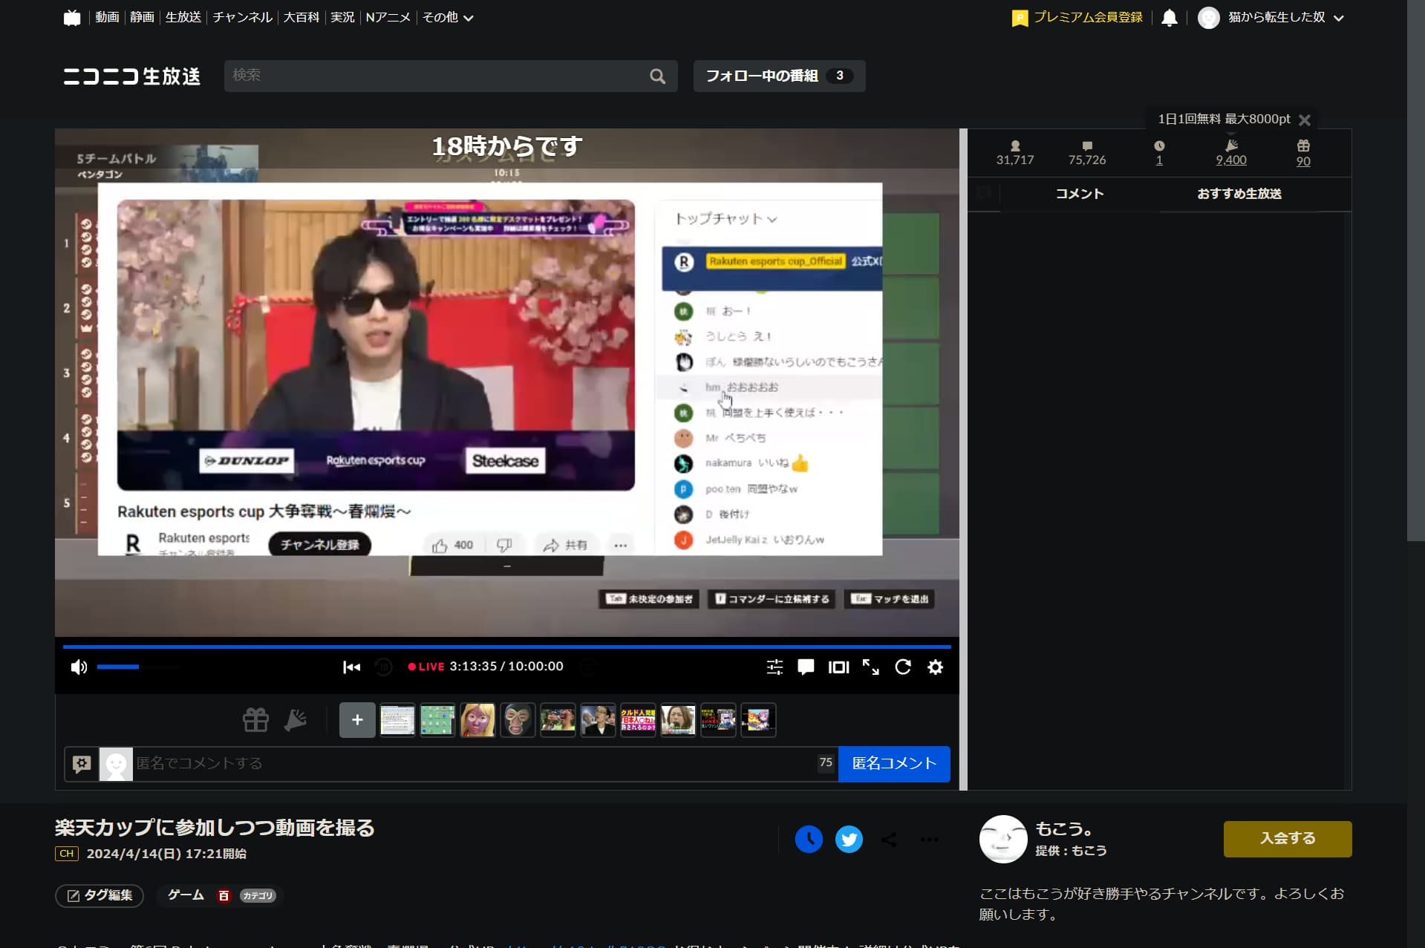The image size is (1425, 948).
Task: Open 静画 in top navigation
Action: point(142,17)
